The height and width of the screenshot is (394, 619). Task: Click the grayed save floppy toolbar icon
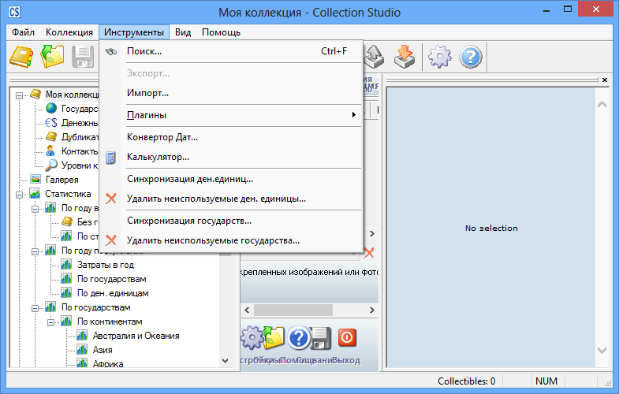point(83,57)
